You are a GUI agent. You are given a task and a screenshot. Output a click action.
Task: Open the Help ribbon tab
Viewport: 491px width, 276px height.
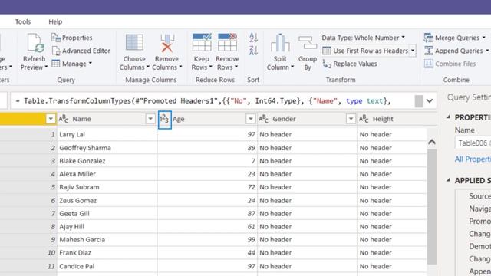pyautogui.click(x=55, y=21)
